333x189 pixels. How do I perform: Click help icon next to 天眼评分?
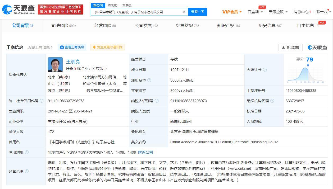(265, 70)
